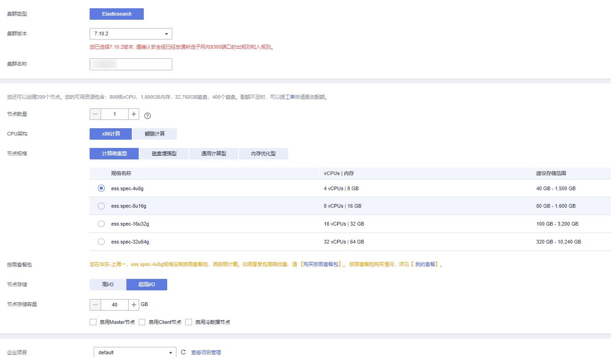
Task: Expand the 集群版本 dropdown arrow
Action: coord(167,34)
